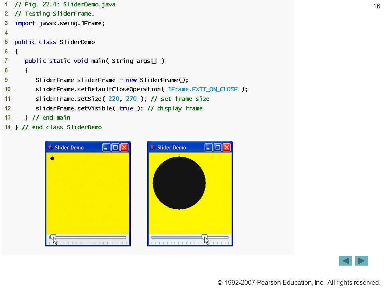Click the slide number 16

click(377, 6)
